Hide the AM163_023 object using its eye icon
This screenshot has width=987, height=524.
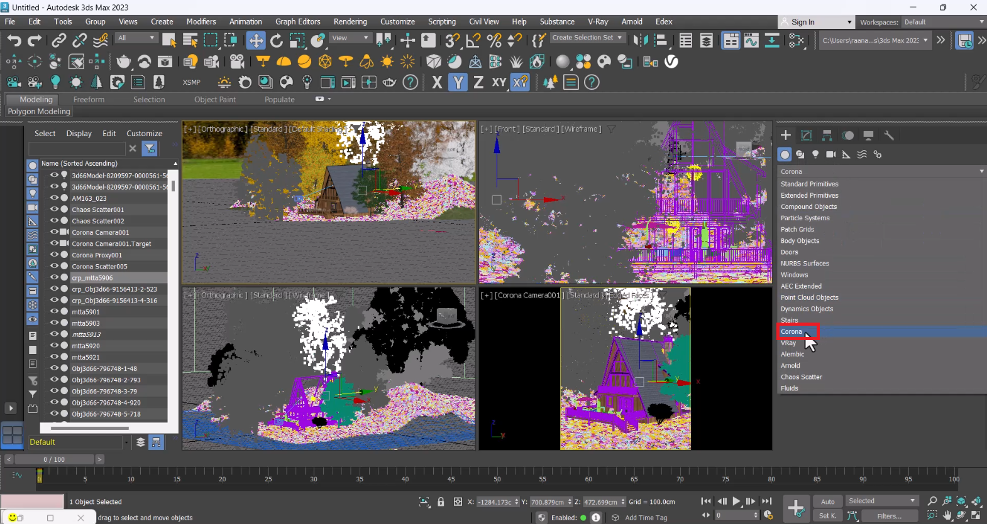(55, 198)
